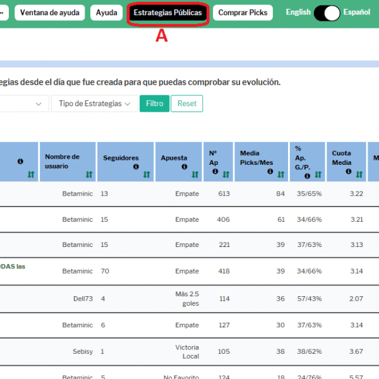Click the 'Más 2.5 goles' bet cell

click(x=187, y=299)
